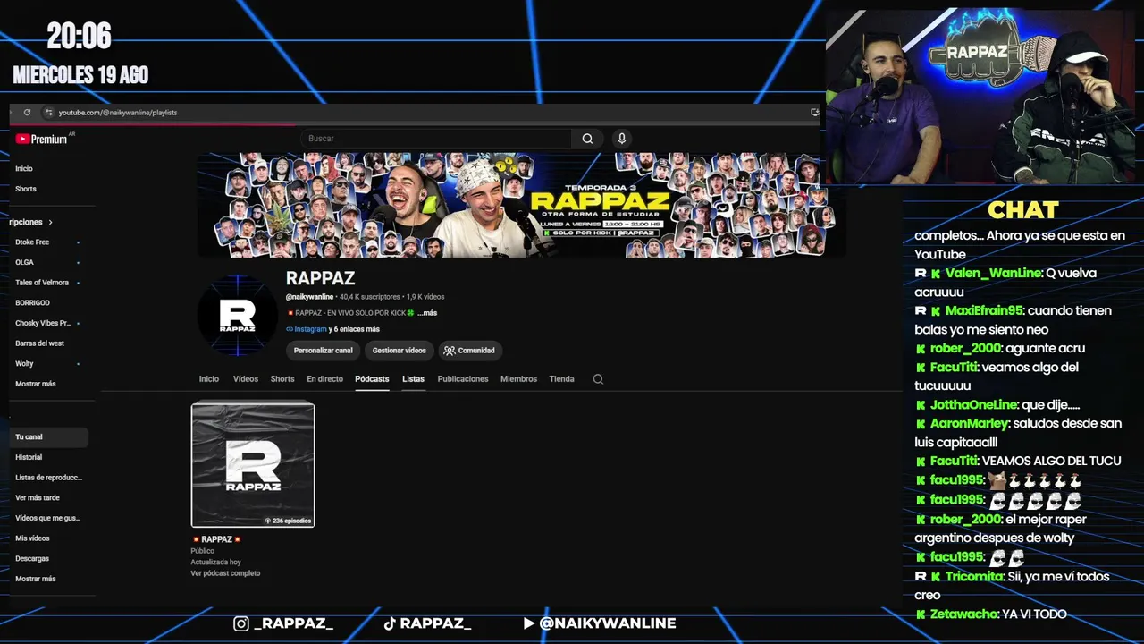Click the RAPPAZ Temporada 3 channel banner

coord(521,205)
